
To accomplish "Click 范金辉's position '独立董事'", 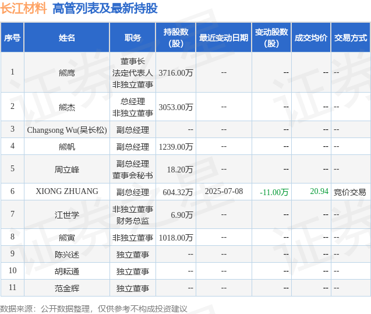I will click(133, 288).
